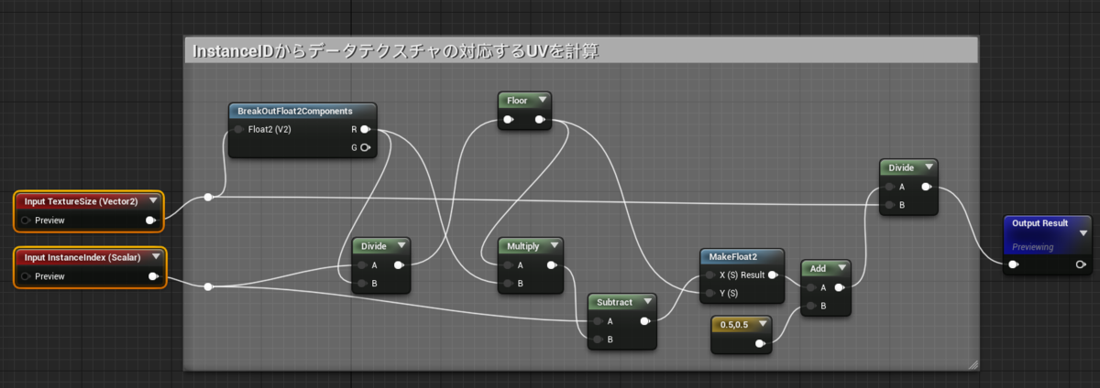Screen dimensions: 1100x388
Task: Select the 0.5,0.5 constant node title
Action: [735, 325]
